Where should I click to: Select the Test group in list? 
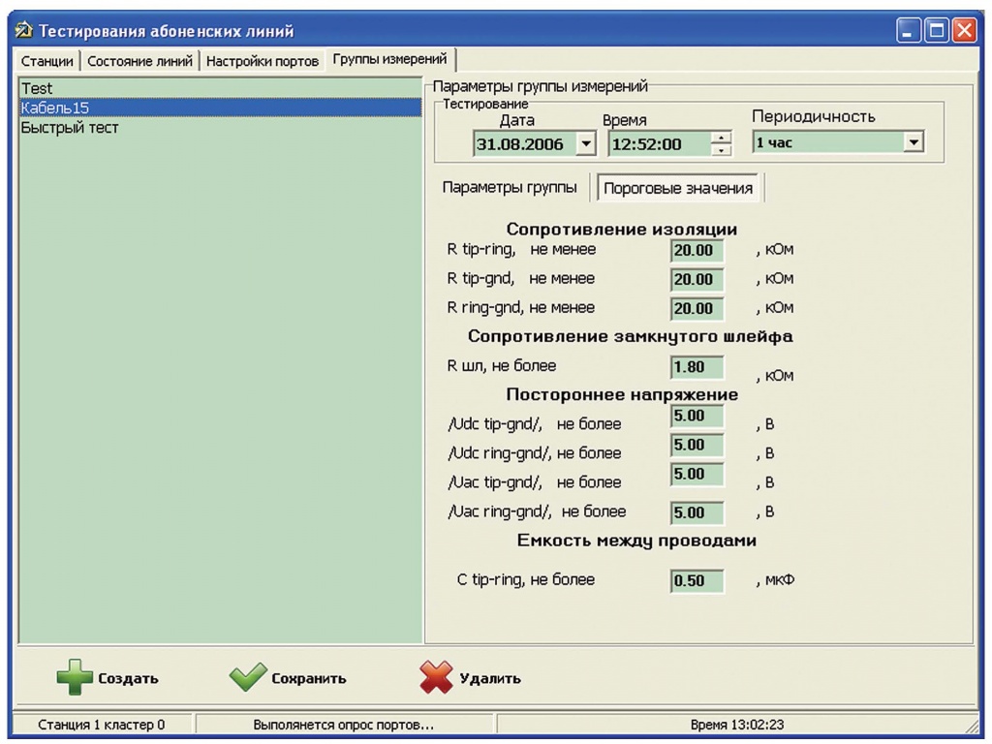pos(37,89)
